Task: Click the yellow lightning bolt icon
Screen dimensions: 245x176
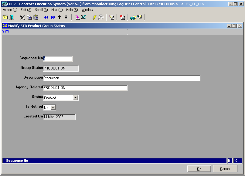Action: click(94, 18)
